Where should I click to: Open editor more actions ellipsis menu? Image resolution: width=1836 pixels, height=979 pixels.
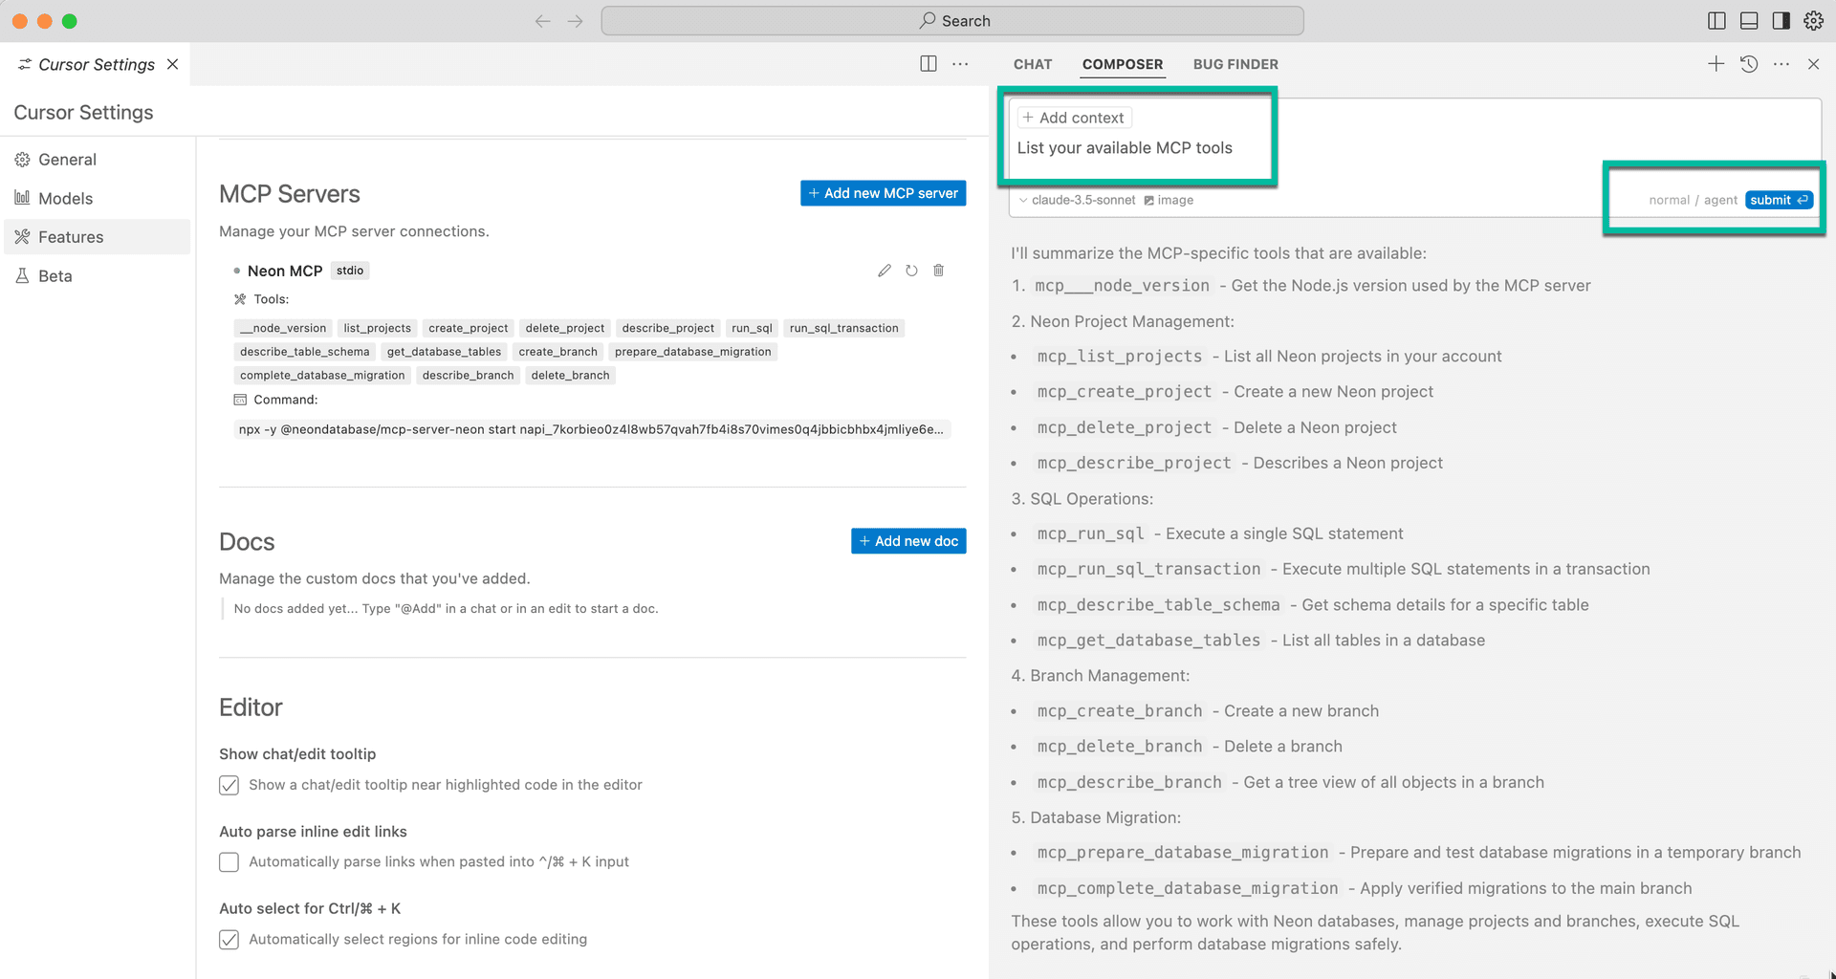coord(960,64)
